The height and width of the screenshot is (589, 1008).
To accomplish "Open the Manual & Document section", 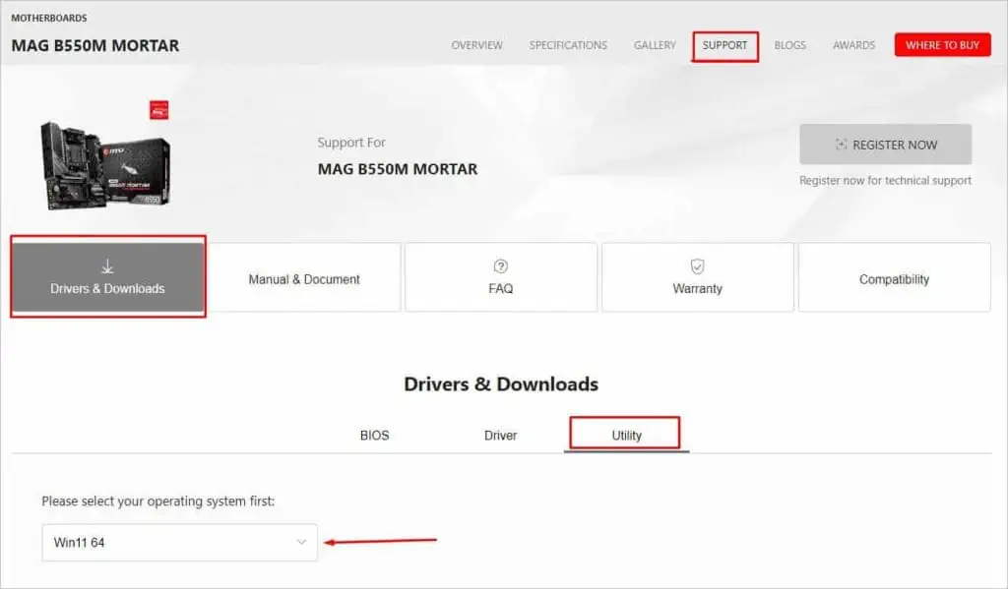I will pyautogui.click(x=305, y=278).
